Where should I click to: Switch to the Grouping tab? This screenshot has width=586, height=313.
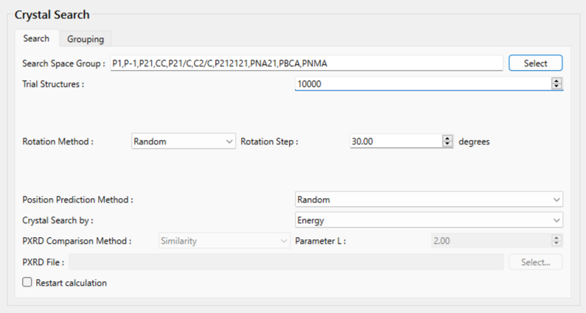(x=85, y=39)
